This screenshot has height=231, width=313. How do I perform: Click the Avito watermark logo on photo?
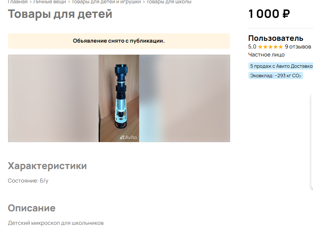[x=128, y=137]
